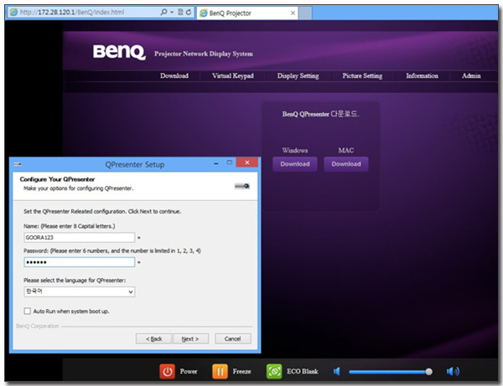The height and width of the screenshot is (386, 503).
Task: Click the Name input field GOORA123
Action: tap(80, 237)
